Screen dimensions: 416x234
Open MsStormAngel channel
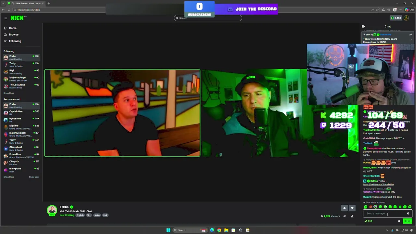pos(21,79)
